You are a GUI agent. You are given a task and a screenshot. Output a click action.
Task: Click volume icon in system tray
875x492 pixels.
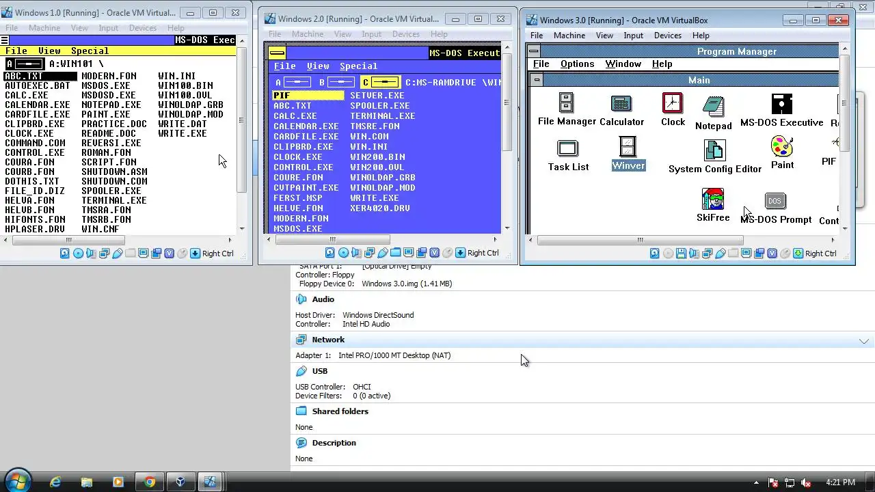tap(805, 482)
